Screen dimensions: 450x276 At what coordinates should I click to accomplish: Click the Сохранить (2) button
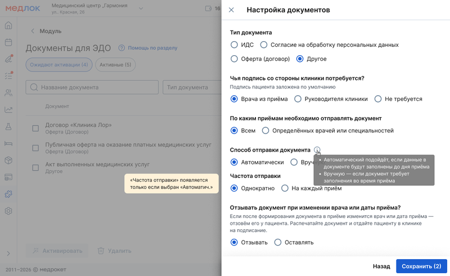(421, 266)
